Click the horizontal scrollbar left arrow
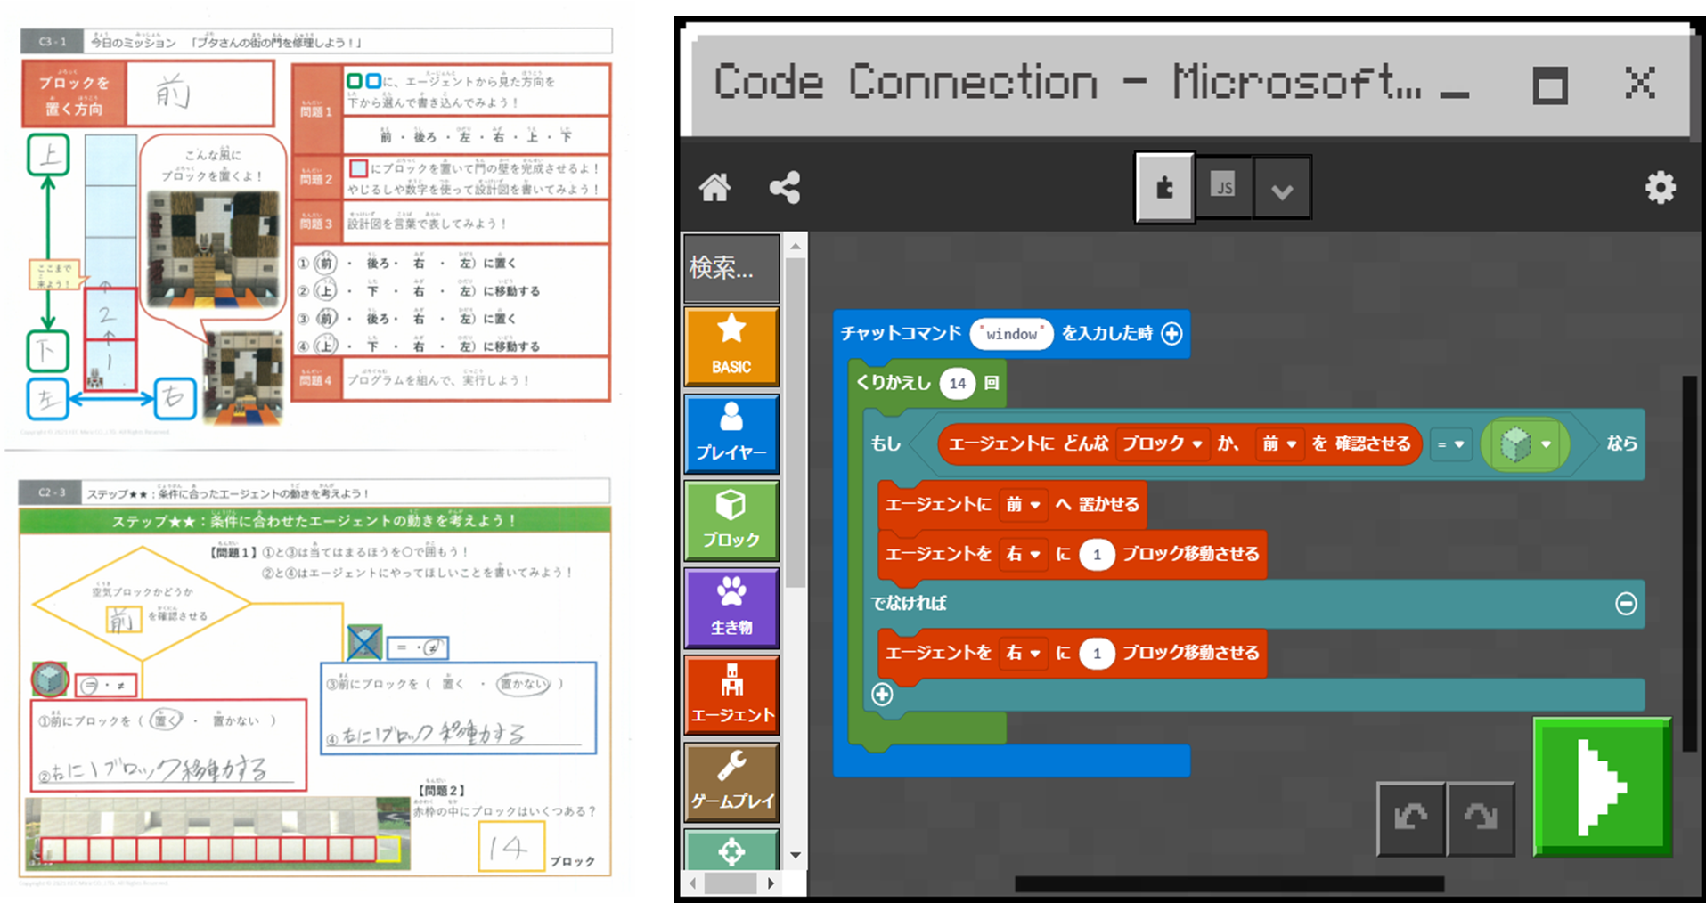The height and width of the screenshot is (903, 1706). click(693, 883)
